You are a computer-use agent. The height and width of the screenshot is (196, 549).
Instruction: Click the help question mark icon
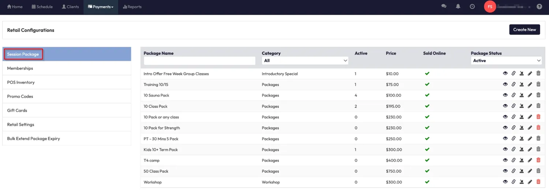pyautogui.click(x=539, y=7)
